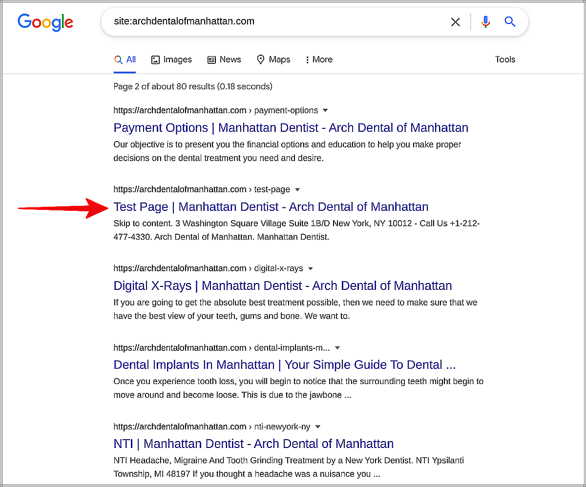Open the search Tools button
The height and width of the screenshot is (487, 586).
pos(505,60)
